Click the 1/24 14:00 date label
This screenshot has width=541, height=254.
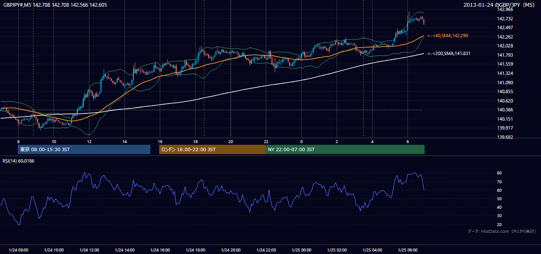coord(124,250)
